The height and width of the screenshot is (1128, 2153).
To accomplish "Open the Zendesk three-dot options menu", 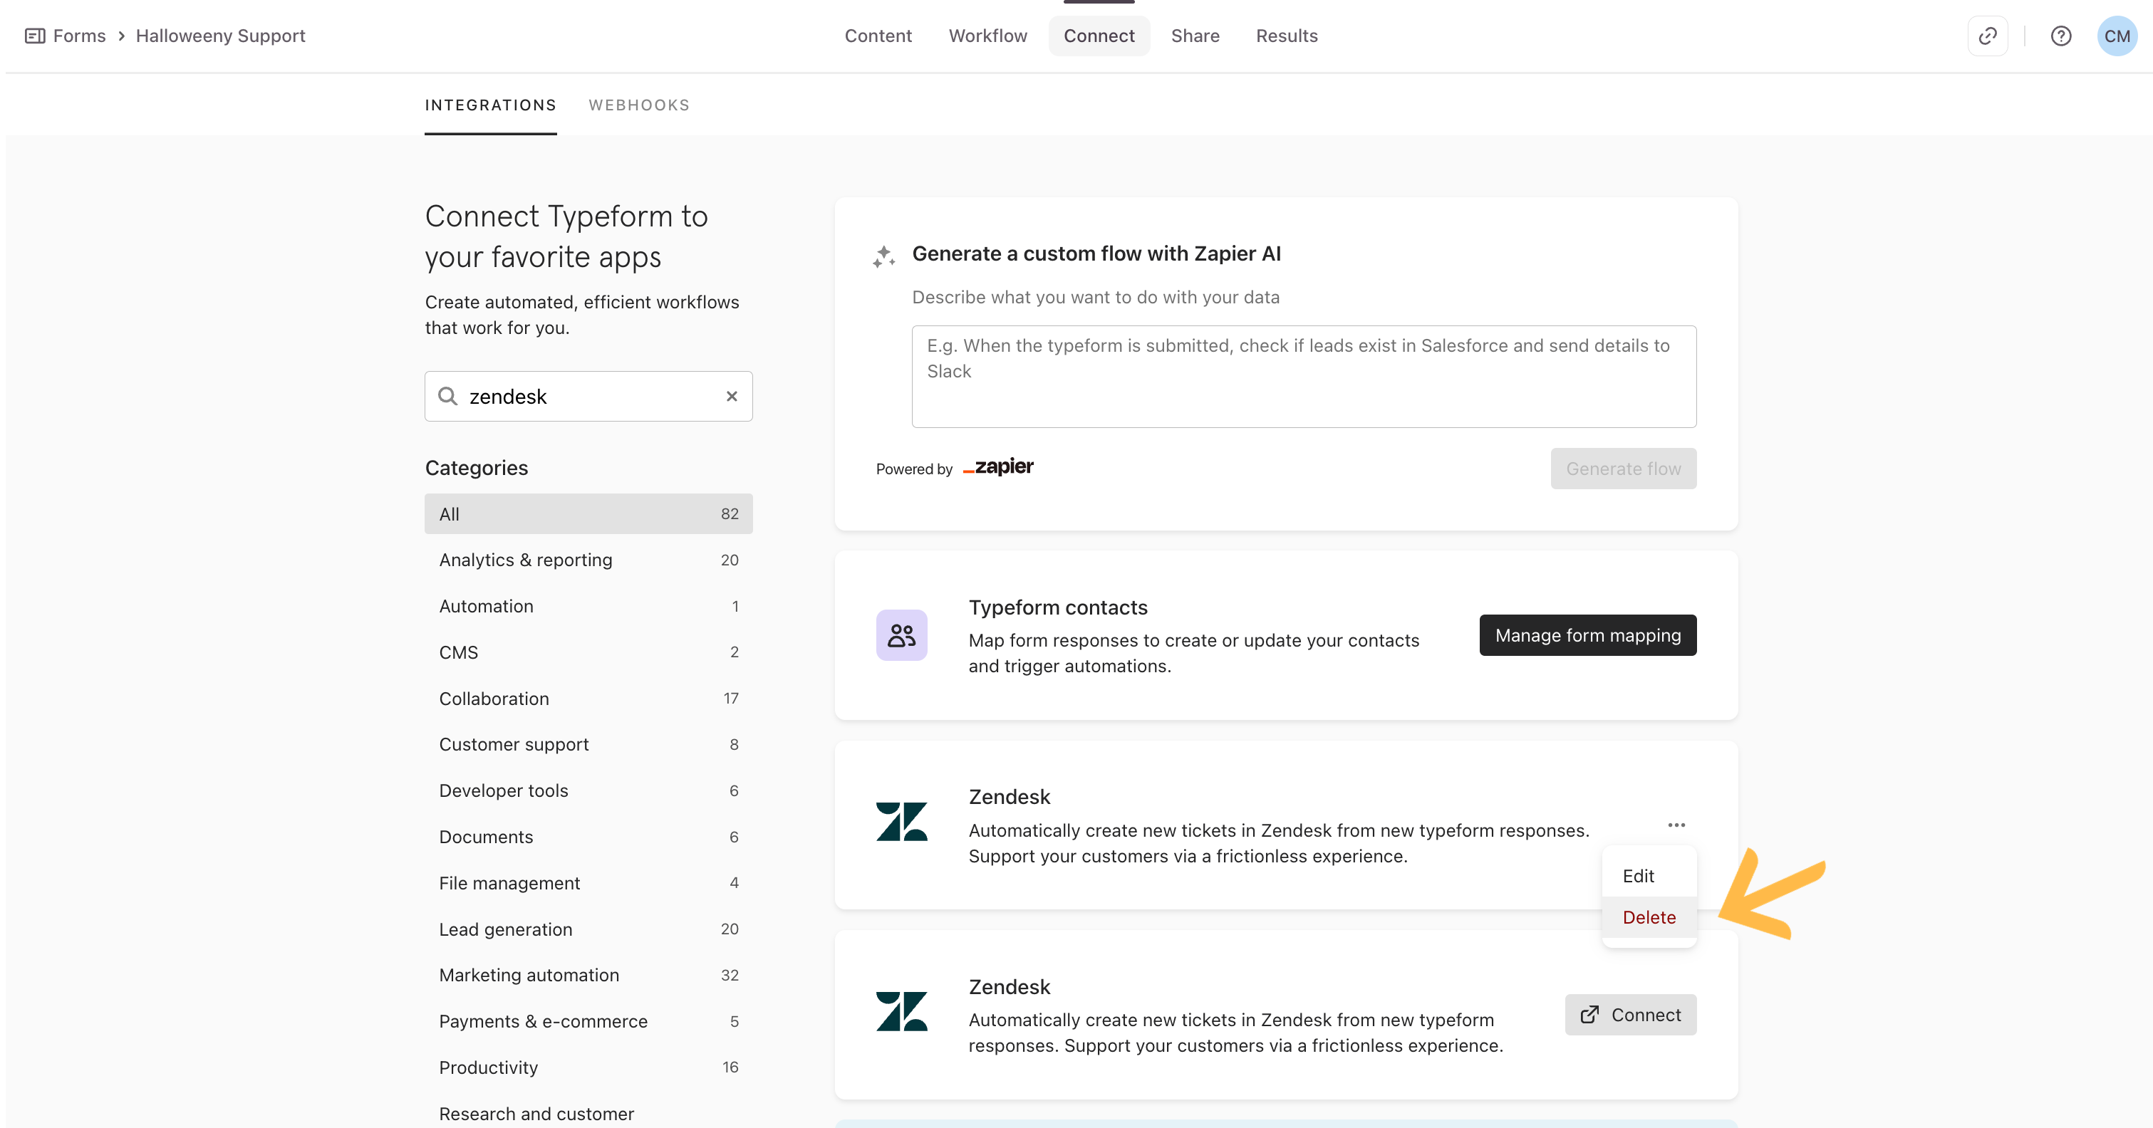I will tap(1676, 825).
